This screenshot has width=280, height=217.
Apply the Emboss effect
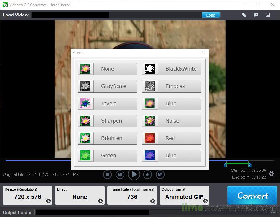(x=171, y=86)
